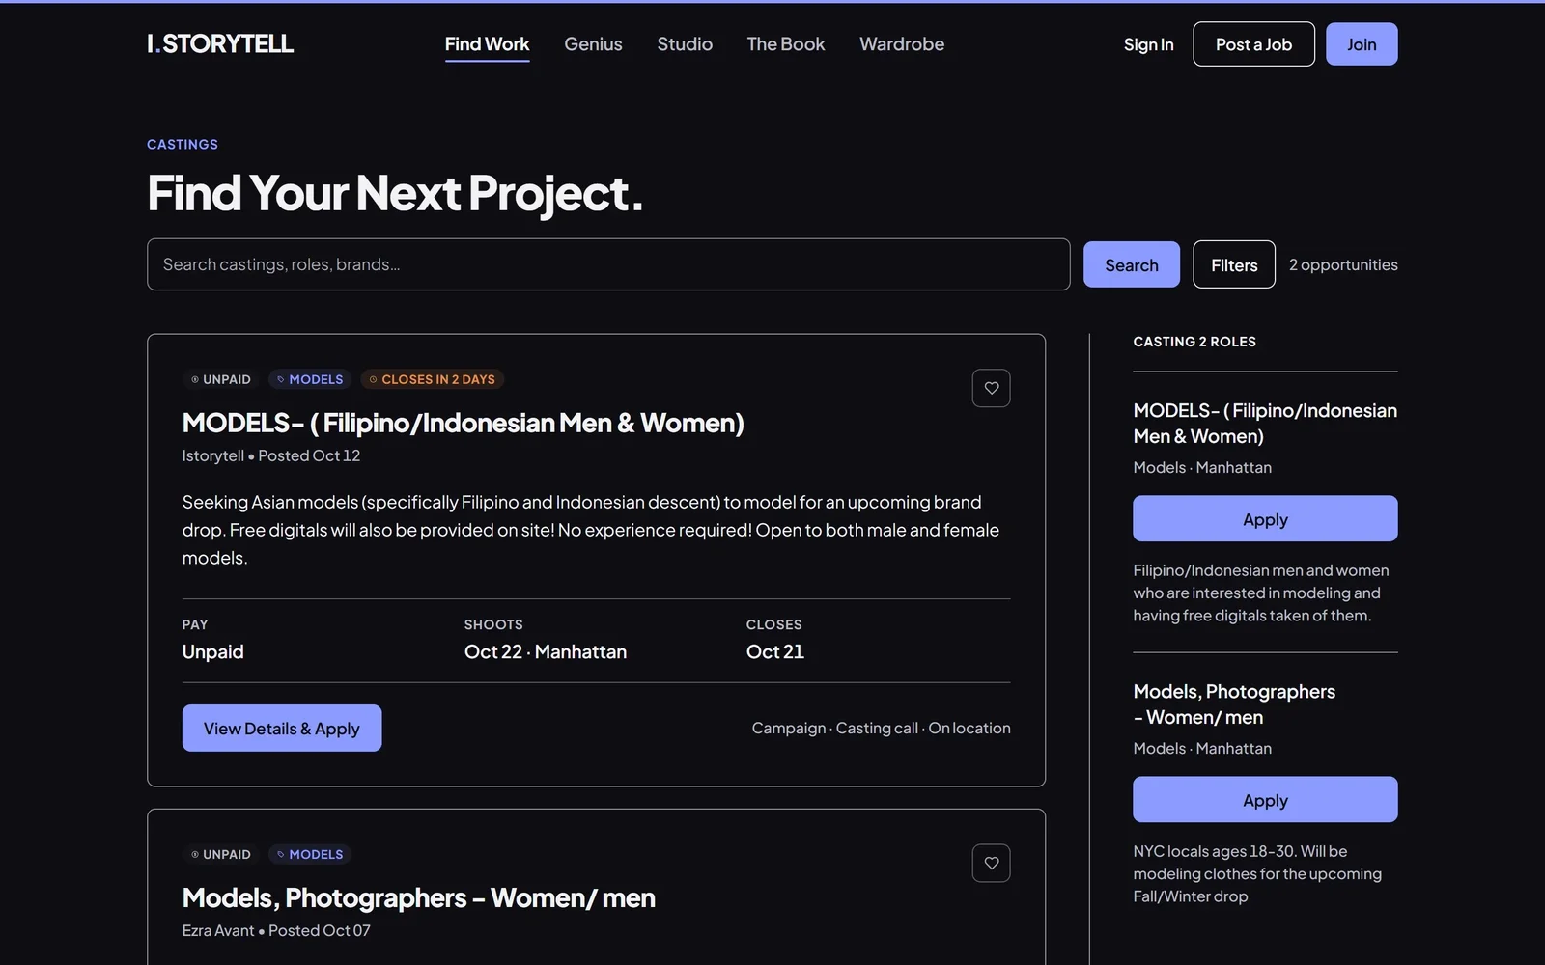Open the Find Work nav tab
The height and width of the screenshot is (965, 1545).
coord(487,44)
